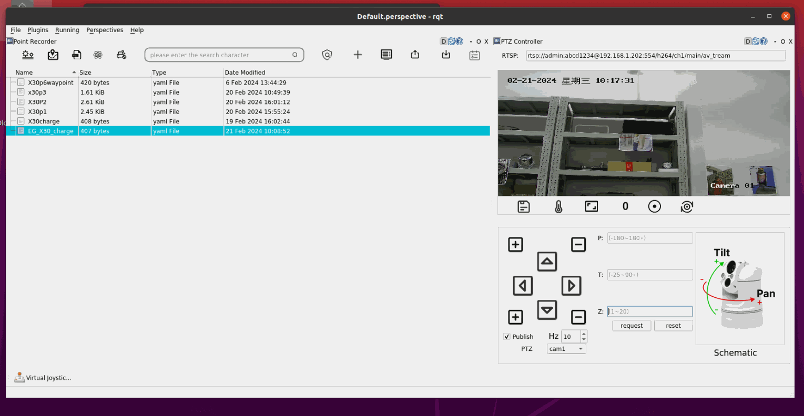This screenshot has height=416, width=804.
Task: Open the Perspectives menu
Action: (105, 30)
